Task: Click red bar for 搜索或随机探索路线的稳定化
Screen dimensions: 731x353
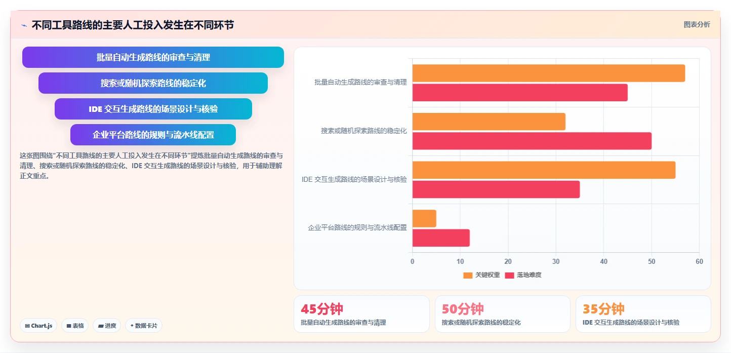Action: click(x=532, y=141)
